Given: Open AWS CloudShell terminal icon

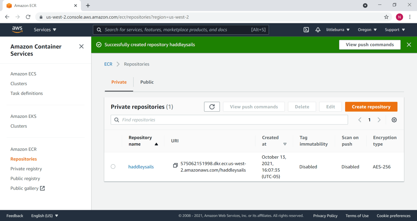Looking at the screenshot, I should tap(306, 30).
